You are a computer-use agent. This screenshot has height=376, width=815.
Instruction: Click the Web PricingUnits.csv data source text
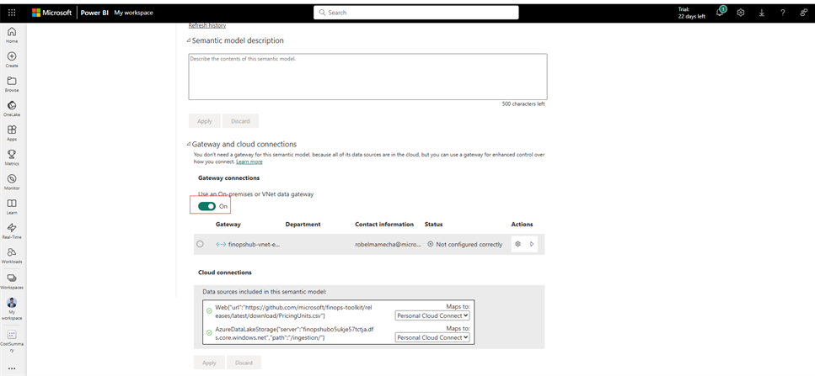click(x=293, y=311)
